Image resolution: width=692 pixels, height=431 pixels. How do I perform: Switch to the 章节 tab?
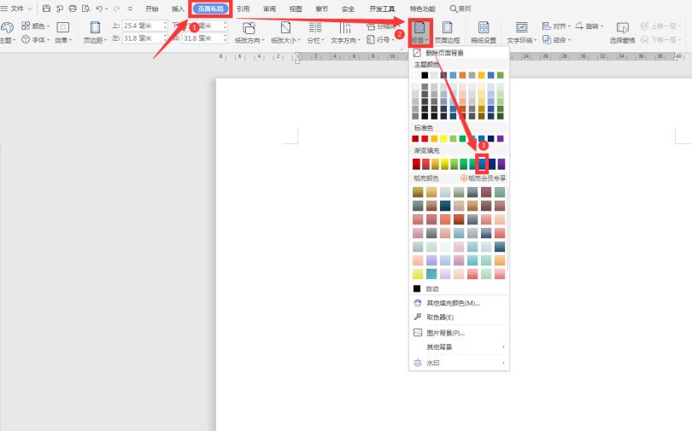(322, 9)
